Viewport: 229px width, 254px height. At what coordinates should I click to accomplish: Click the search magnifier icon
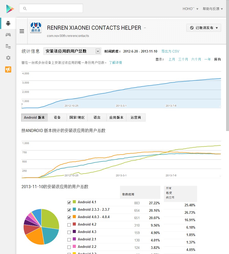(x=25, y=8)
